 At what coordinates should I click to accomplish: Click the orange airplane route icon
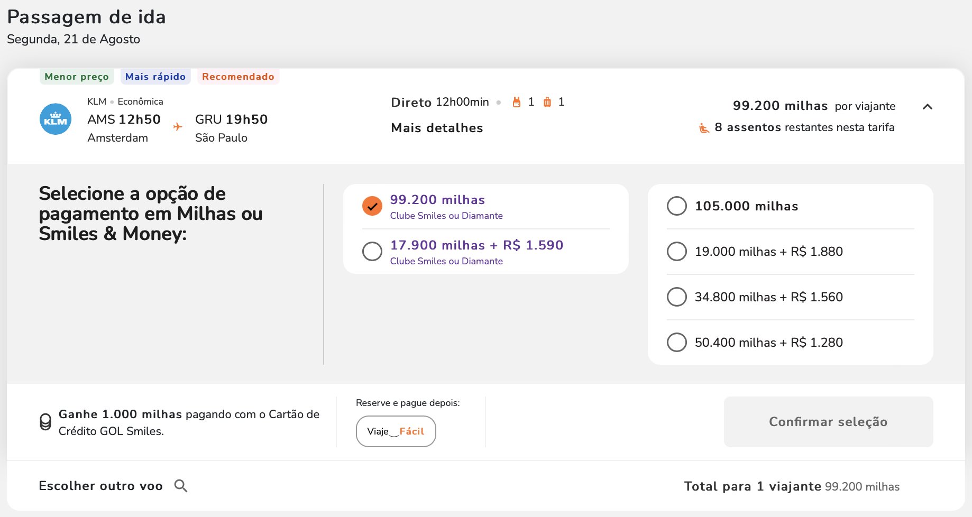click(178, 127)
